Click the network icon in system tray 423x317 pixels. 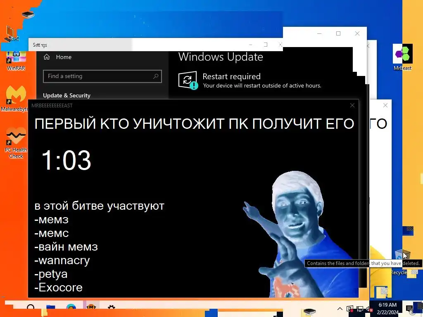[x=360, y=309]
